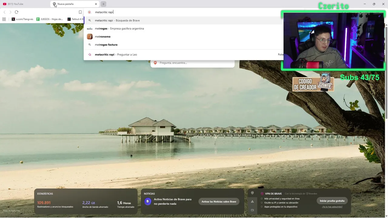Click the metronomo app icon
The height and width of the screenshot is (218, 388).
point(90,37)
